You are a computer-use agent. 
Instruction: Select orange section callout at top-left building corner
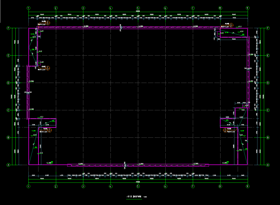click(x=48, y=23)
